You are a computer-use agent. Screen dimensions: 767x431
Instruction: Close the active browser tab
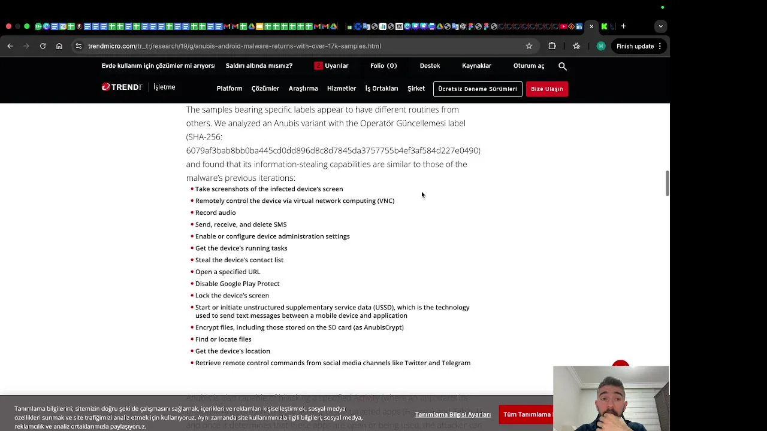[x=591, y=26]
